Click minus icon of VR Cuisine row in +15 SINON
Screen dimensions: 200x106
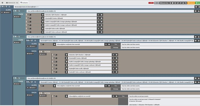[x=66, y=58]
